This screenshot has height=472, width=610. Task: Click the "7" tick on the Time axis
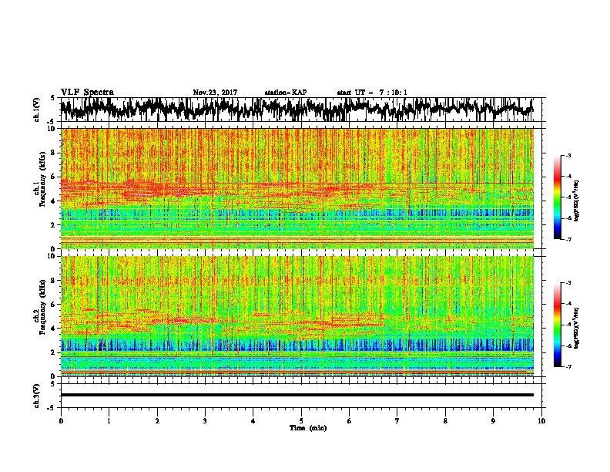397,421
